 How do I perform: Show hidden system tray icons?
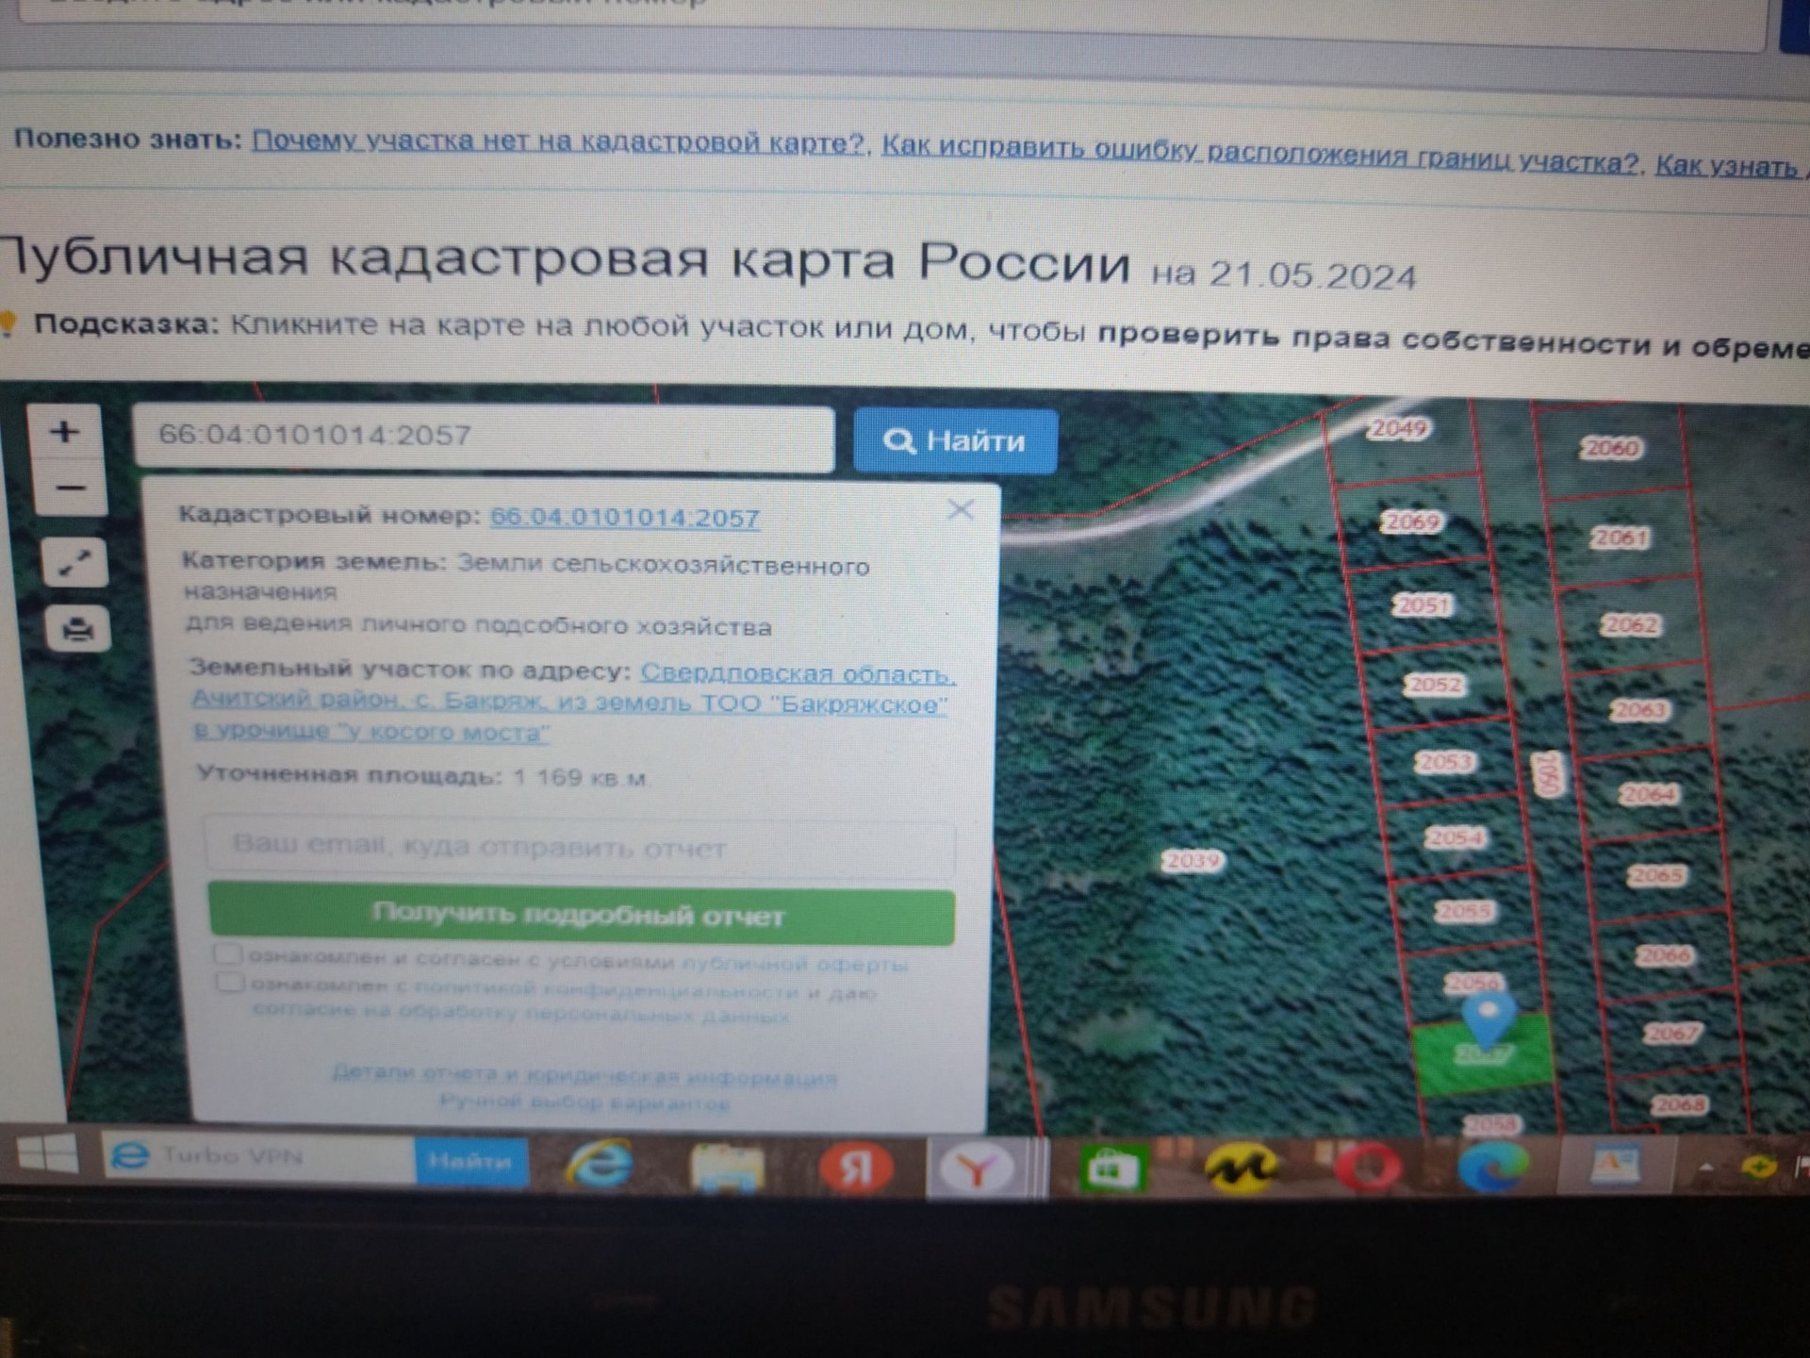click(1705, 1168)
